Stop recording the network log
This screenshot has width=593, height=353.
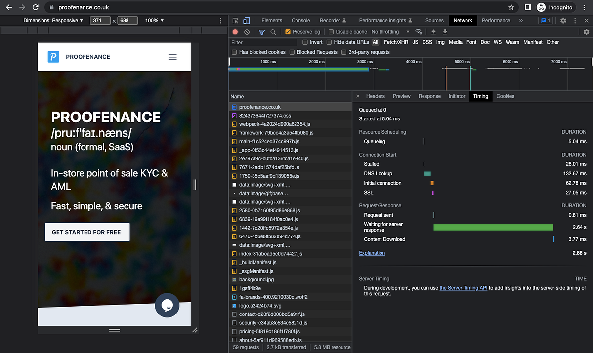click(x=235, y=31)
